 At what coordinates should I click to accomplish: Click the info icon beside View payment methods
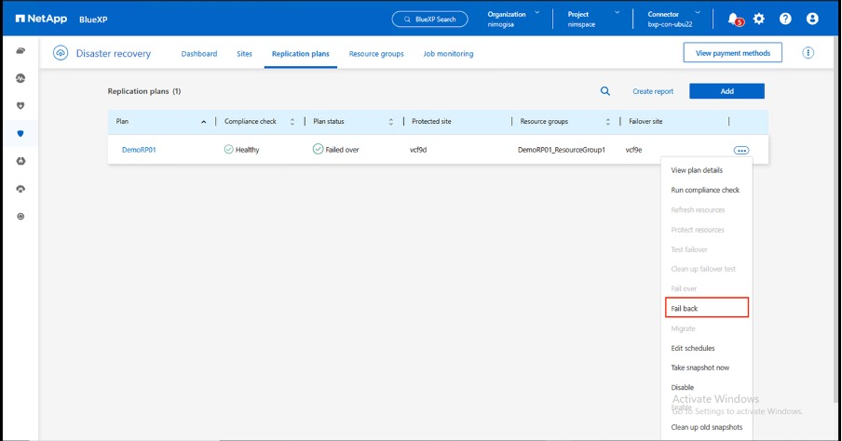click(808, 53)
